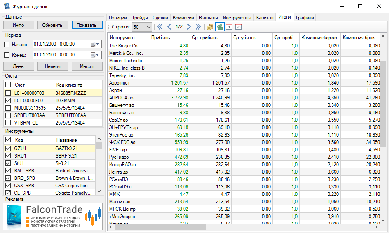The width and height of the screenshot is (389, 233).
Task: Open the FalconTrade advertisement banner
Action: [53, 217]
